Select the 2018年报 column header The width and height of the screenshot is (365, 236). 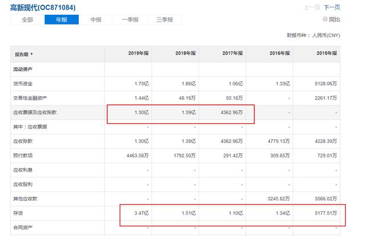point(185,53)
